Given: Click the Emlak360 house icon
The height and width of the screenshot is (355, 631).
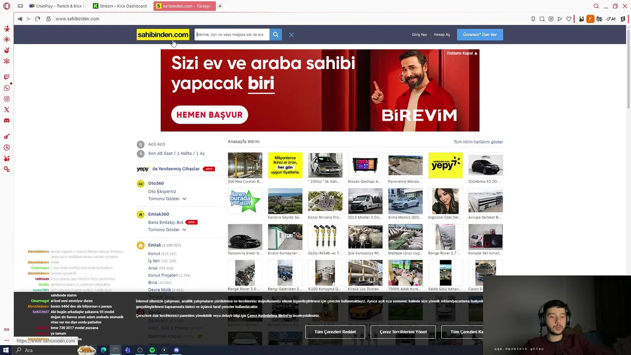Looking at the screenshot, I should [x=140, y=214].
